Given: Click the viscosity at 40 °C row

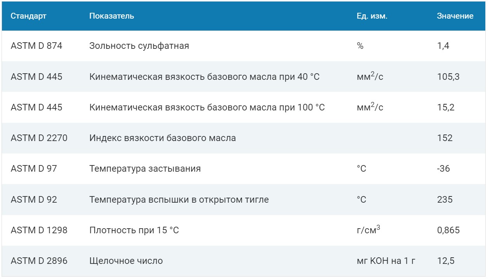Looking at the screenshot, I should click(x=244, y=77).
